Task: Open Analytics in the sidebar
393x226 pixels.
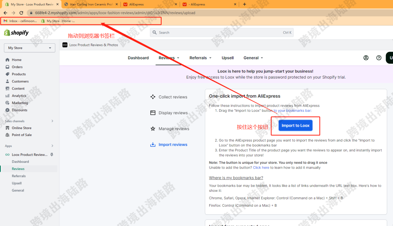Action: coord(19,96)
